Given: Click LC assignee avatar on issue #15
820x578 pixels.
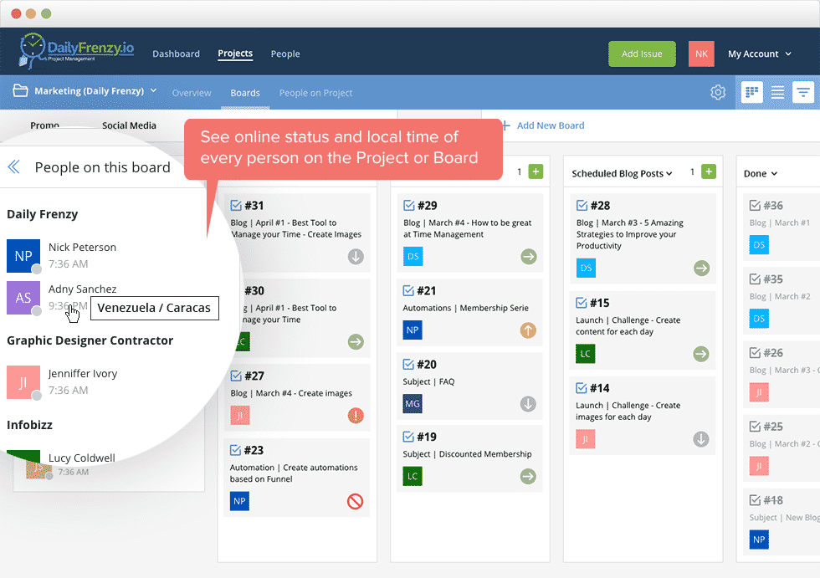Looking at the screenshot, I should click(585, 354).
